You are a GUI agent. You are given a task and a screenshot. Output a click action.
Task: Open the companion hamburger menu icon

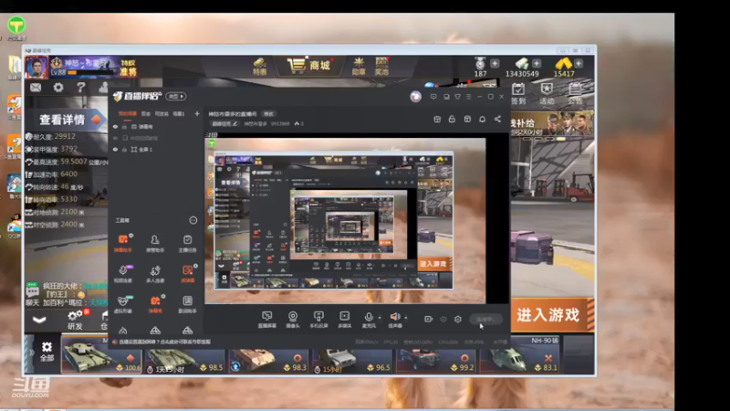click(x=469, y=97)
